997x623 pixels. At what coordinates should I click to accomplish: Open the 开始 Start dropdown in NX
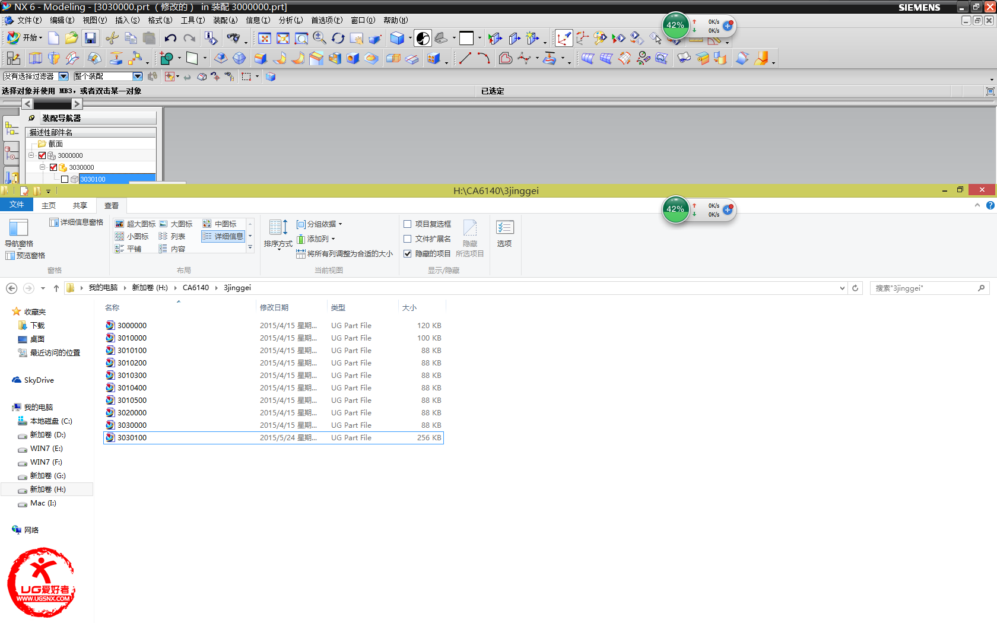click(x=25, y=38)
